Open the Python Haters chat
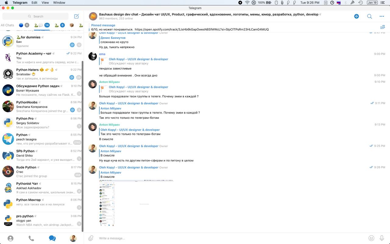Screen dimensions: 390x244 point(42,74)
